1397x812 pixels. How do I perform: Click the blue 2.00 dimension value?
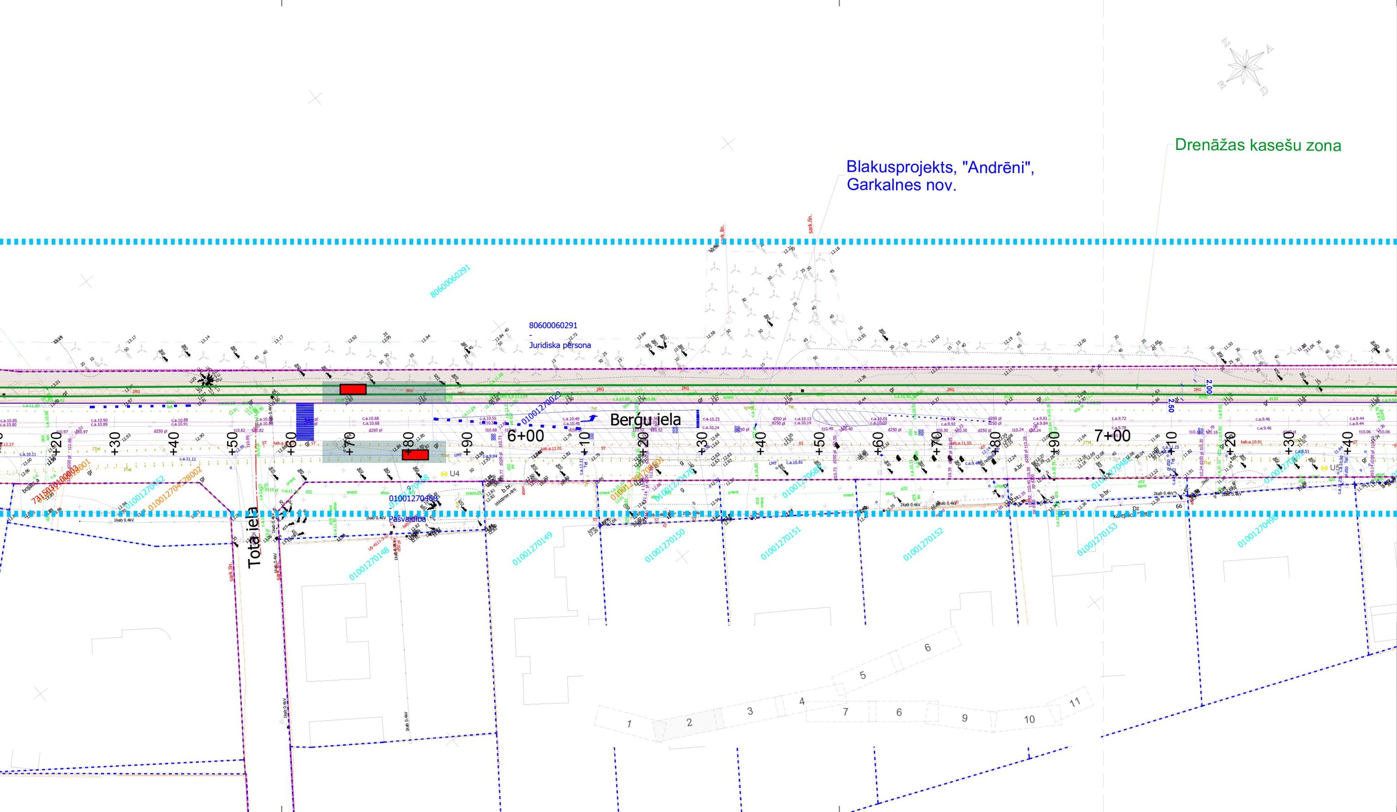[1209, 386]
